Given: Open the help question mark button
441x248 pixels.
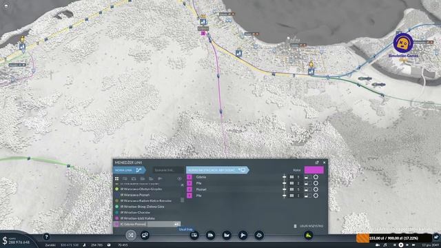Looking at the screenshot, I should pos(46,237).
